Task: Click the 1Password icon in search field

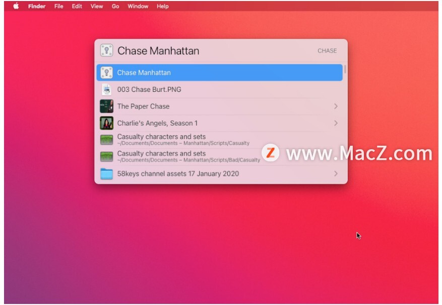Action: (x=106, y=50)
